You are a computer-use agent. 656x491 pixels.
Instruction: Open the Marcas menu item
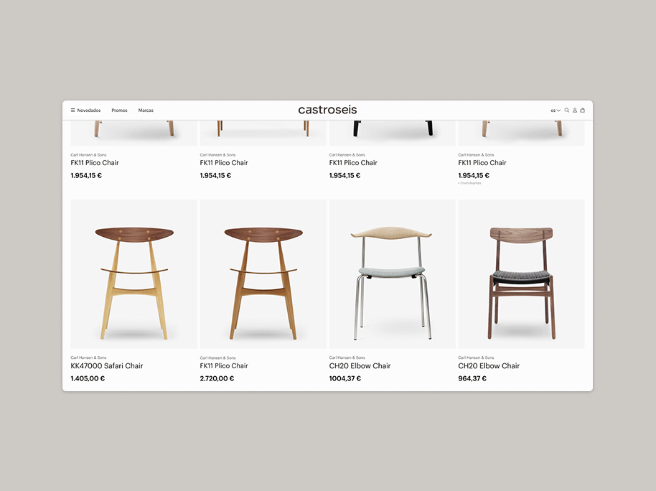click(x=146, y=111)
